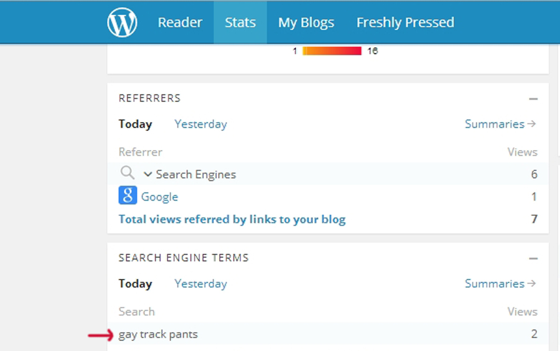Viewport: 560px width, 351px height.
Task: Click the blue Google icon in Referrers
Action: pyautogui.click(x=128, y=196)
